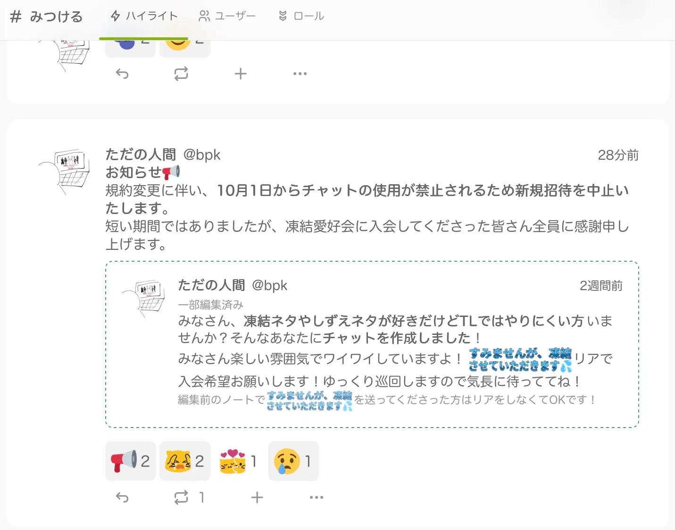Select the small 凍結 emoji after 編集前のノートで
Screen dimensions: 675x530
(x=309, y=401)
